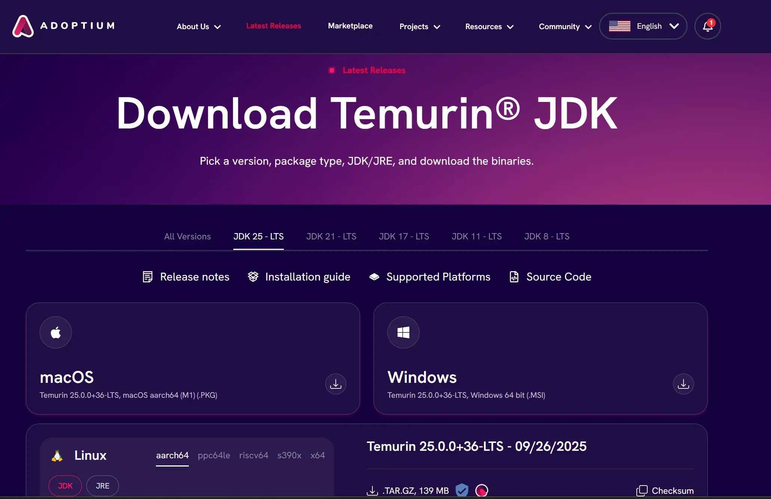
Task: Expand the Resources dropdown
Action: (489, 27)
